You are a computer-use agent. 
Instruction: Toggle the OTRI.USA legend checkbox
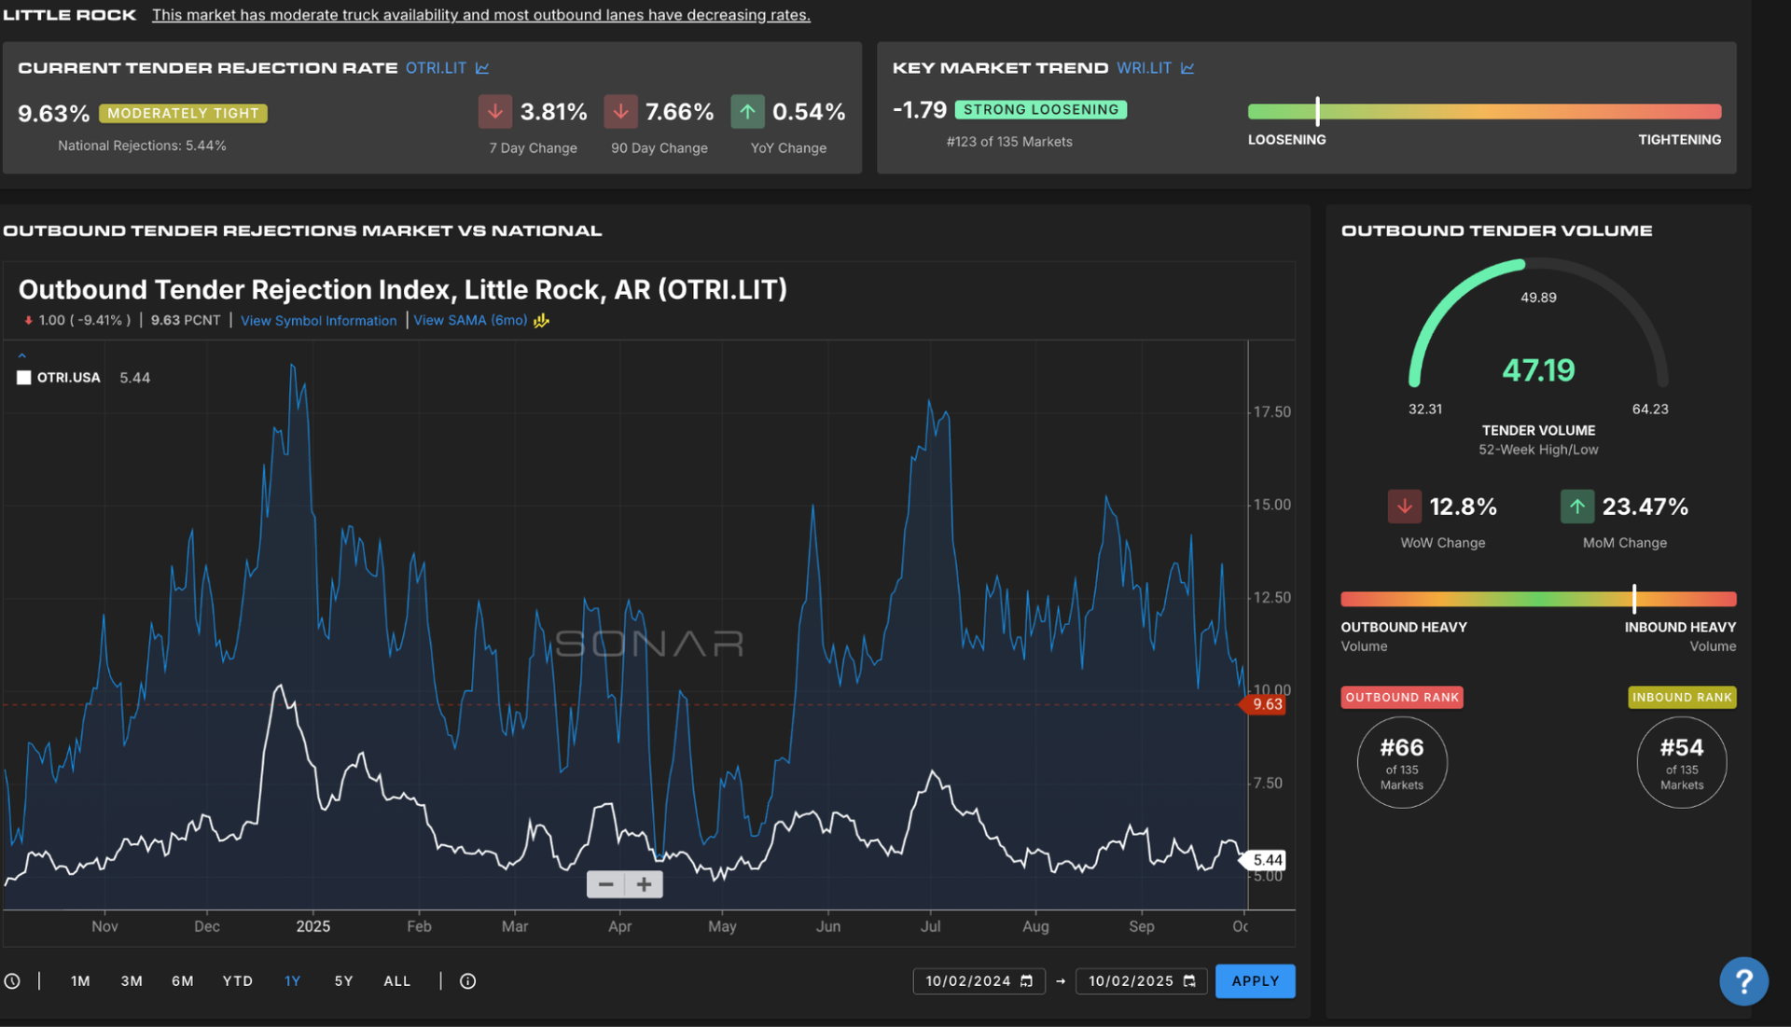point(24,378)
